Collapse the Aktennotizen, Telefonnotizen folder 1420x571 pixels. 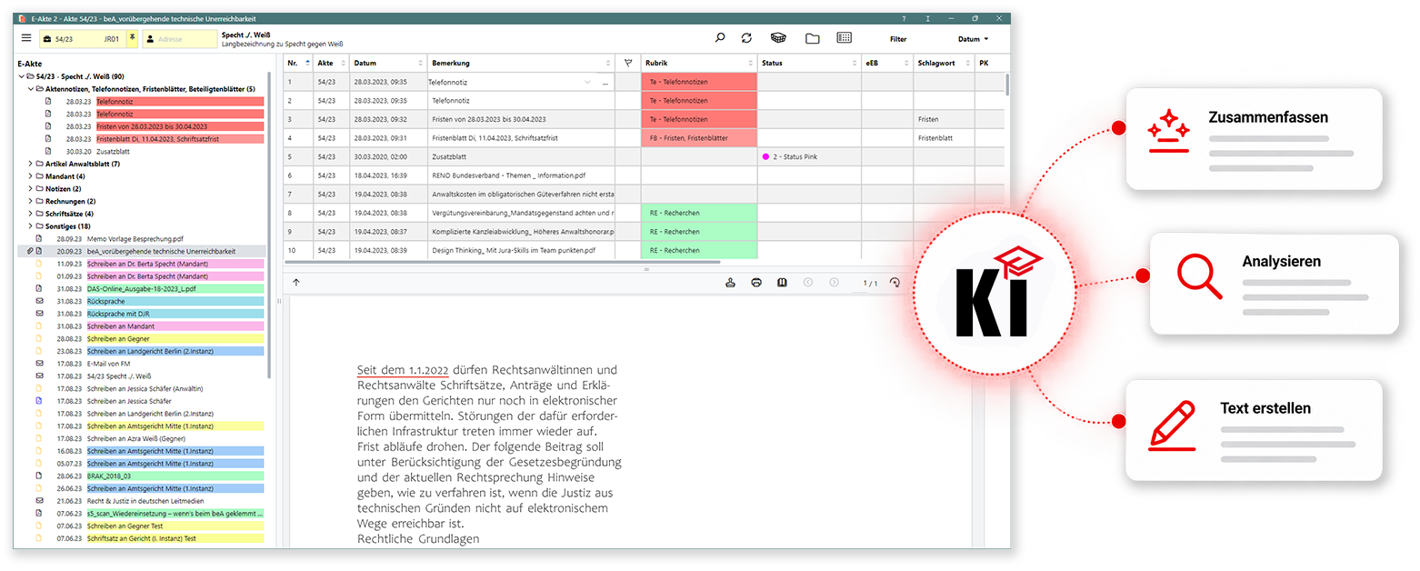tap(30, 89)
